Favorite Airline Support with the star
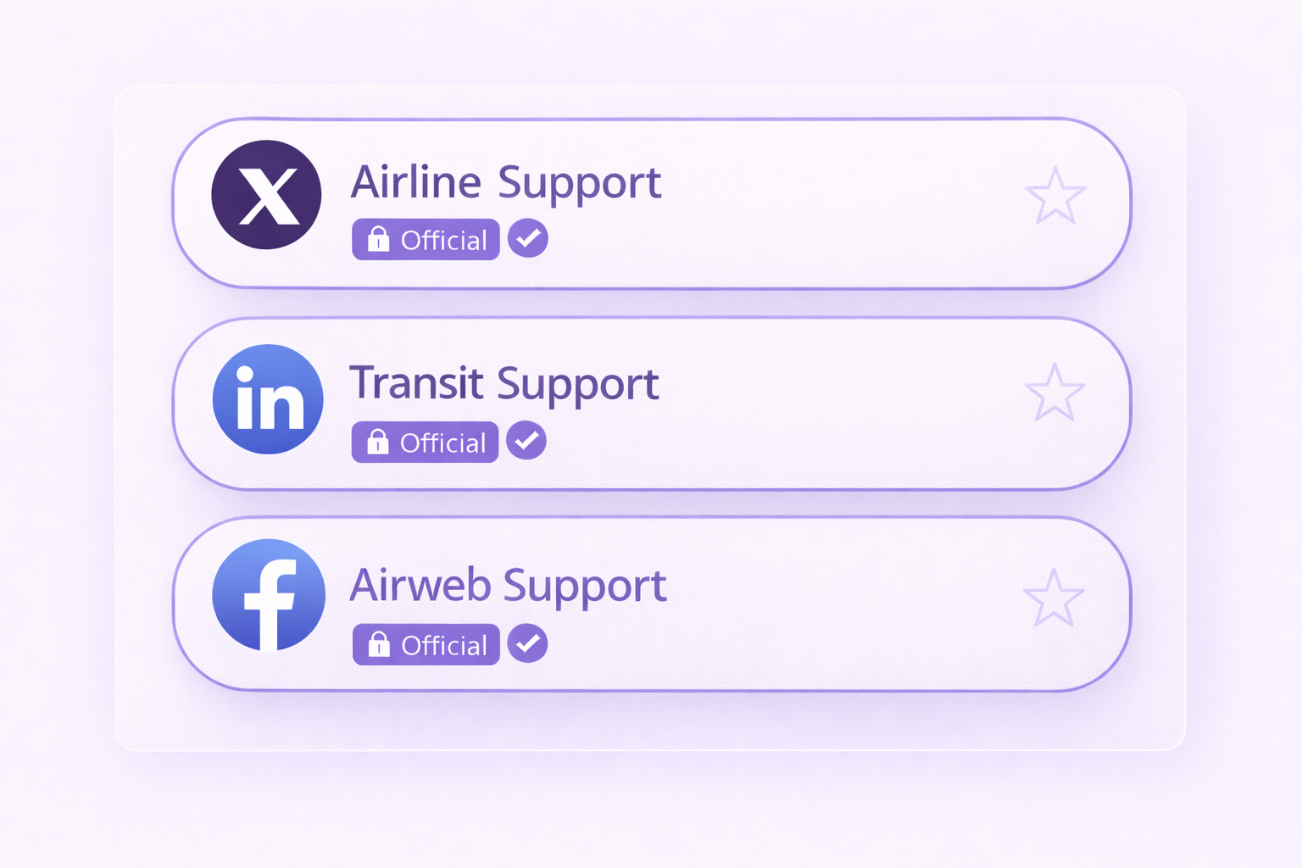The image size is (1302, 868). [x=1055, y=196]
